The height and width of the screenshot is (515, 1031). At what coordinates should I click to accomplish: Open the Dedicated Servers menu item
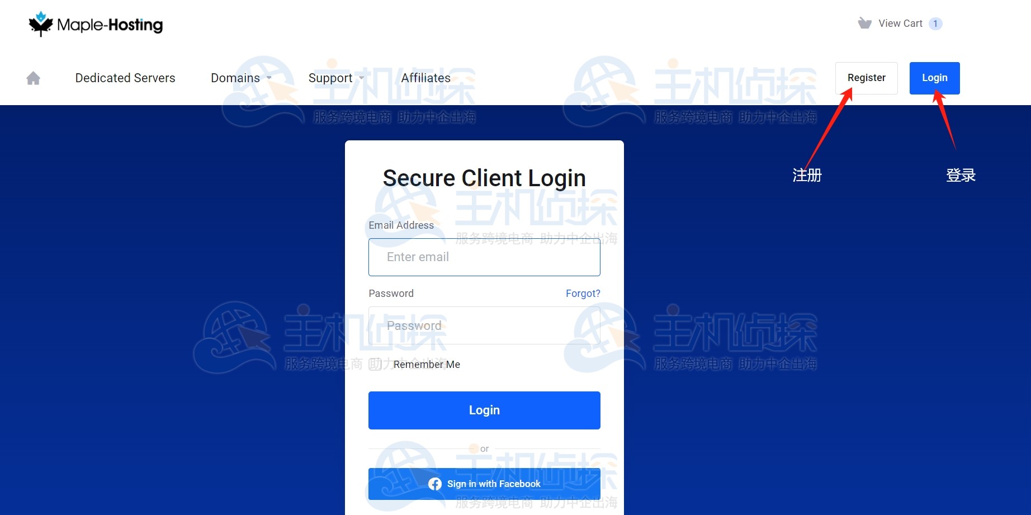(125, 78)
